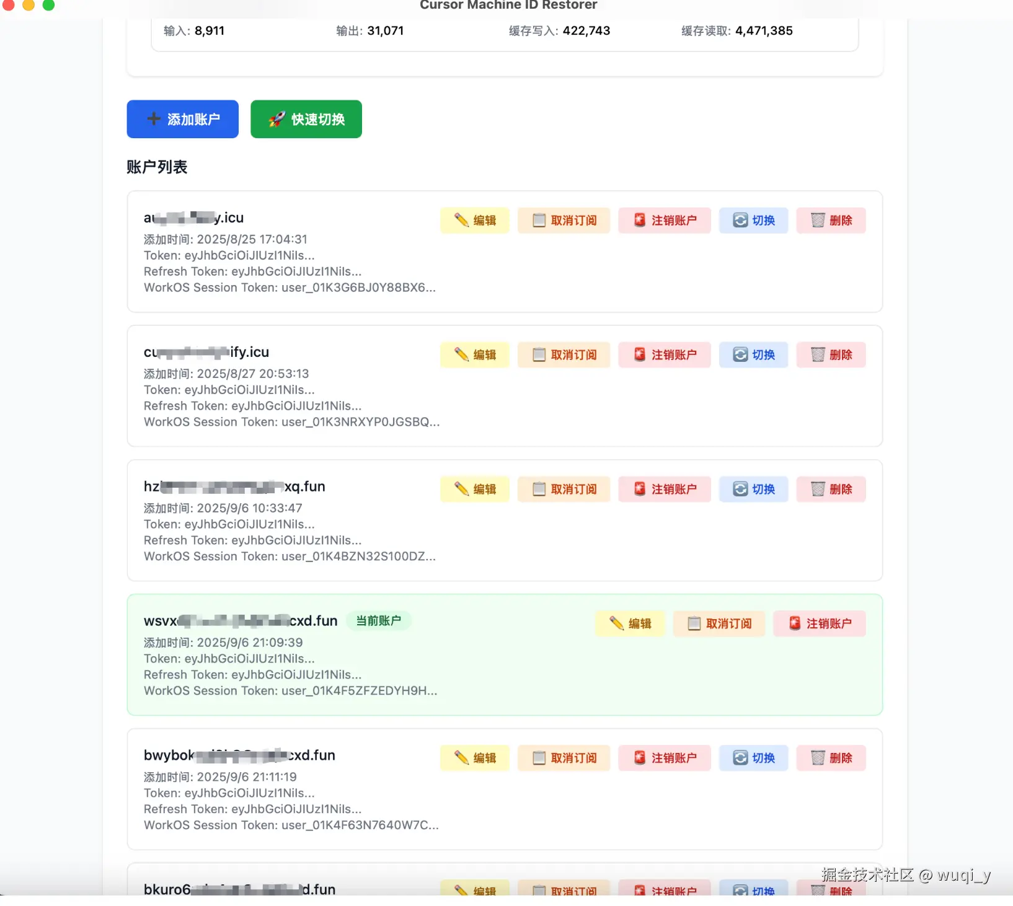Screen dimensions: 1013x906
Task: Click WorkOS Session Token user_01K4F63N7640W7C...
Action: (291, 826)
